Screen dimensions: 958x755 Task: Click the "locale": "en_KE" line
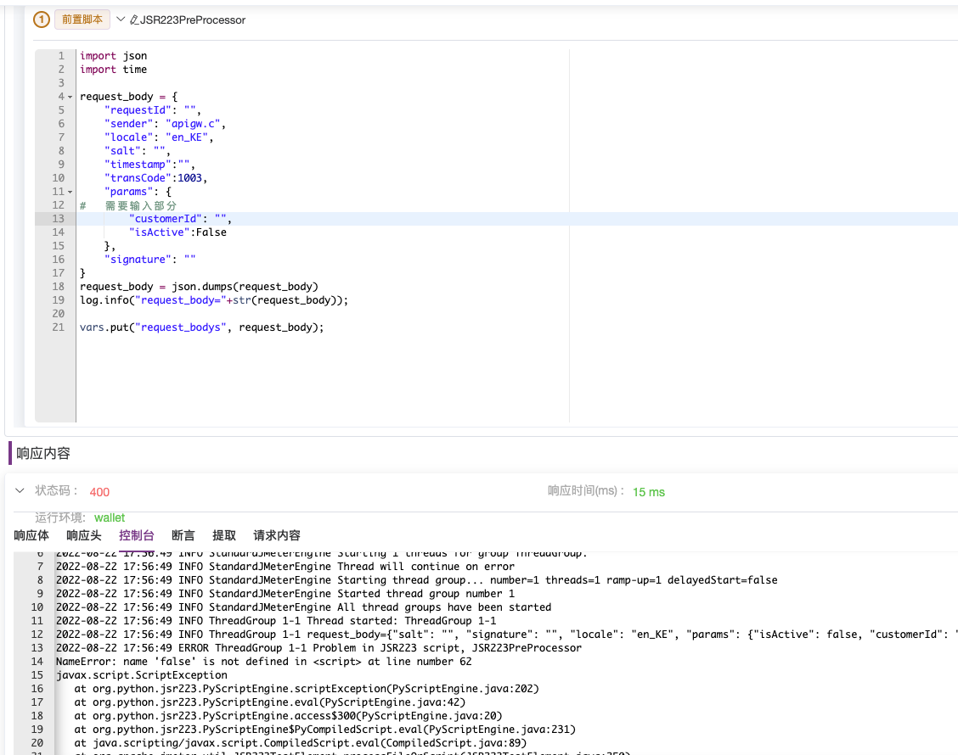click(x=159, y=137)
